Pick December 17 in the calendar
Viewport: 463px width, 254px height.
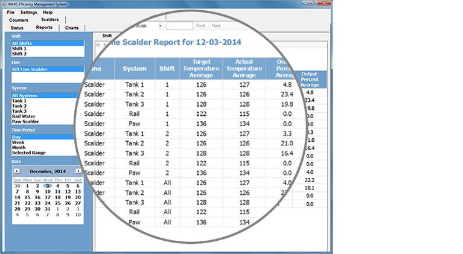(47, 197)
